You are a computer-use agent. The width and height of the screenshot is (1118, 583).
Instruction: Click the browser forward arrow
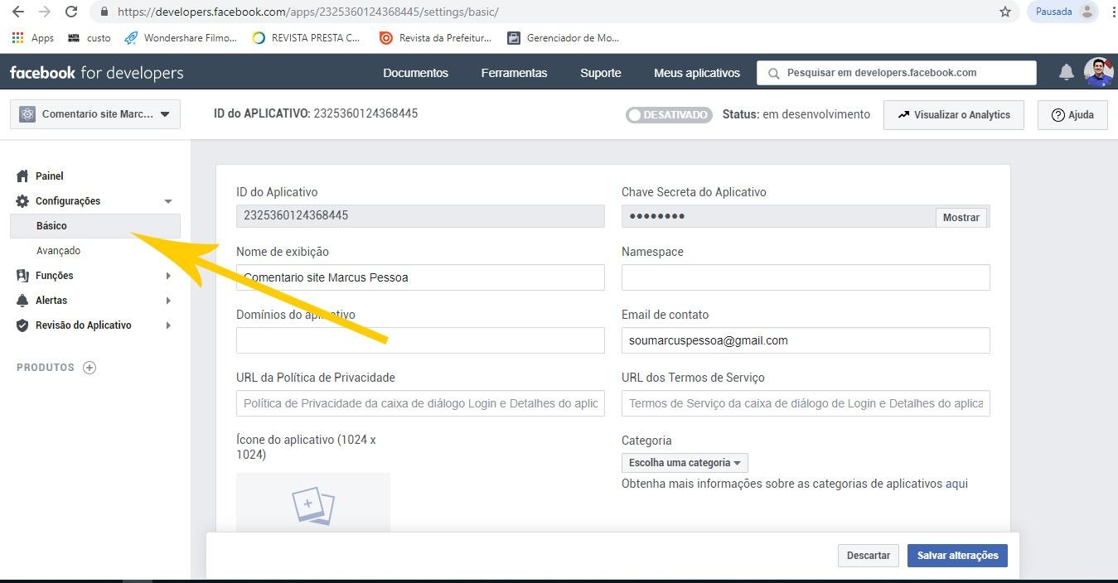pyautogui.click(x=45, y=12)
